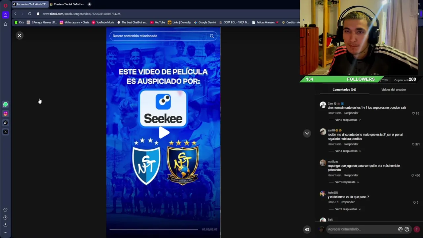Open '(4) Instagram • Chats' bookmark
This screenshot has height=238, width=423.
(x=74, y=22)
